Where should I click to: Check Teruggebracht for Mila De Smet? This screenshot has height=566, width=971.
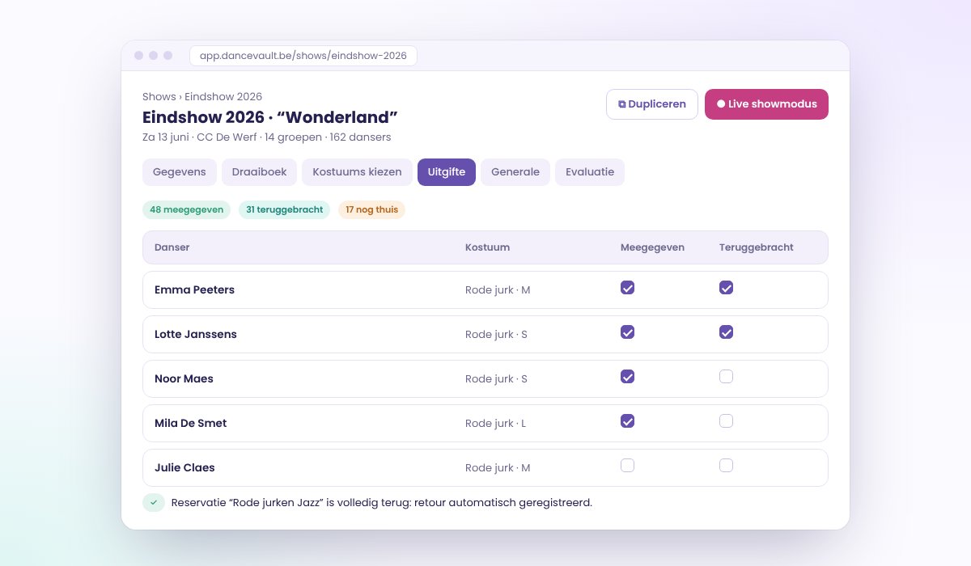pos(726,421)
